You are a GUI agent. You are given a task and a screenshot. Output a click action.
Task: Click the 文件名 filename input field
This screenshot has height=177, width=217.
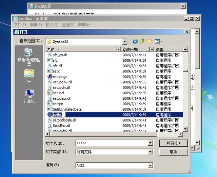[x=112, y=143]
